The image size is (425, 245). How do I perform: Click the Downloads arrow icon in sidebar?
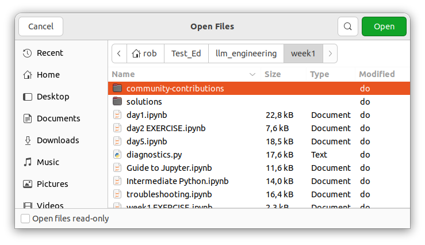click(x=27, y=140)
